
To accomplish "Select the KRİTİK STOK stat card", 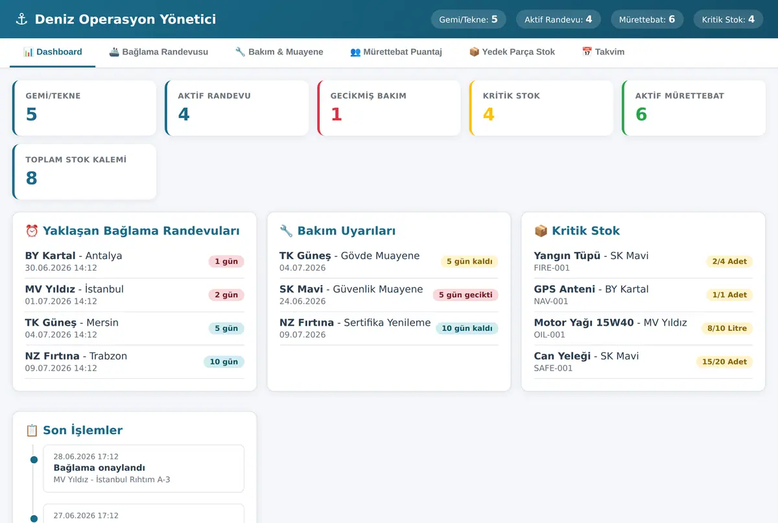I will point(541,108).
